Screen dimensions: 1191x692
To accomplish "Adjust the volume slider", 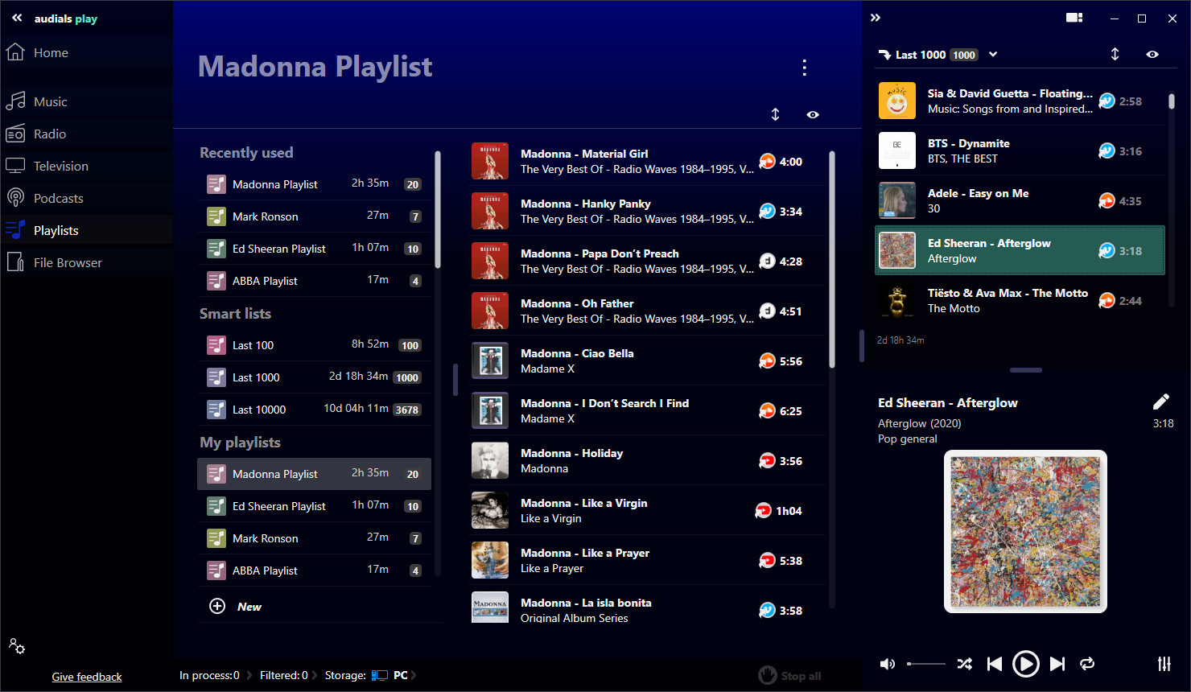I will (x=926, y=664).
